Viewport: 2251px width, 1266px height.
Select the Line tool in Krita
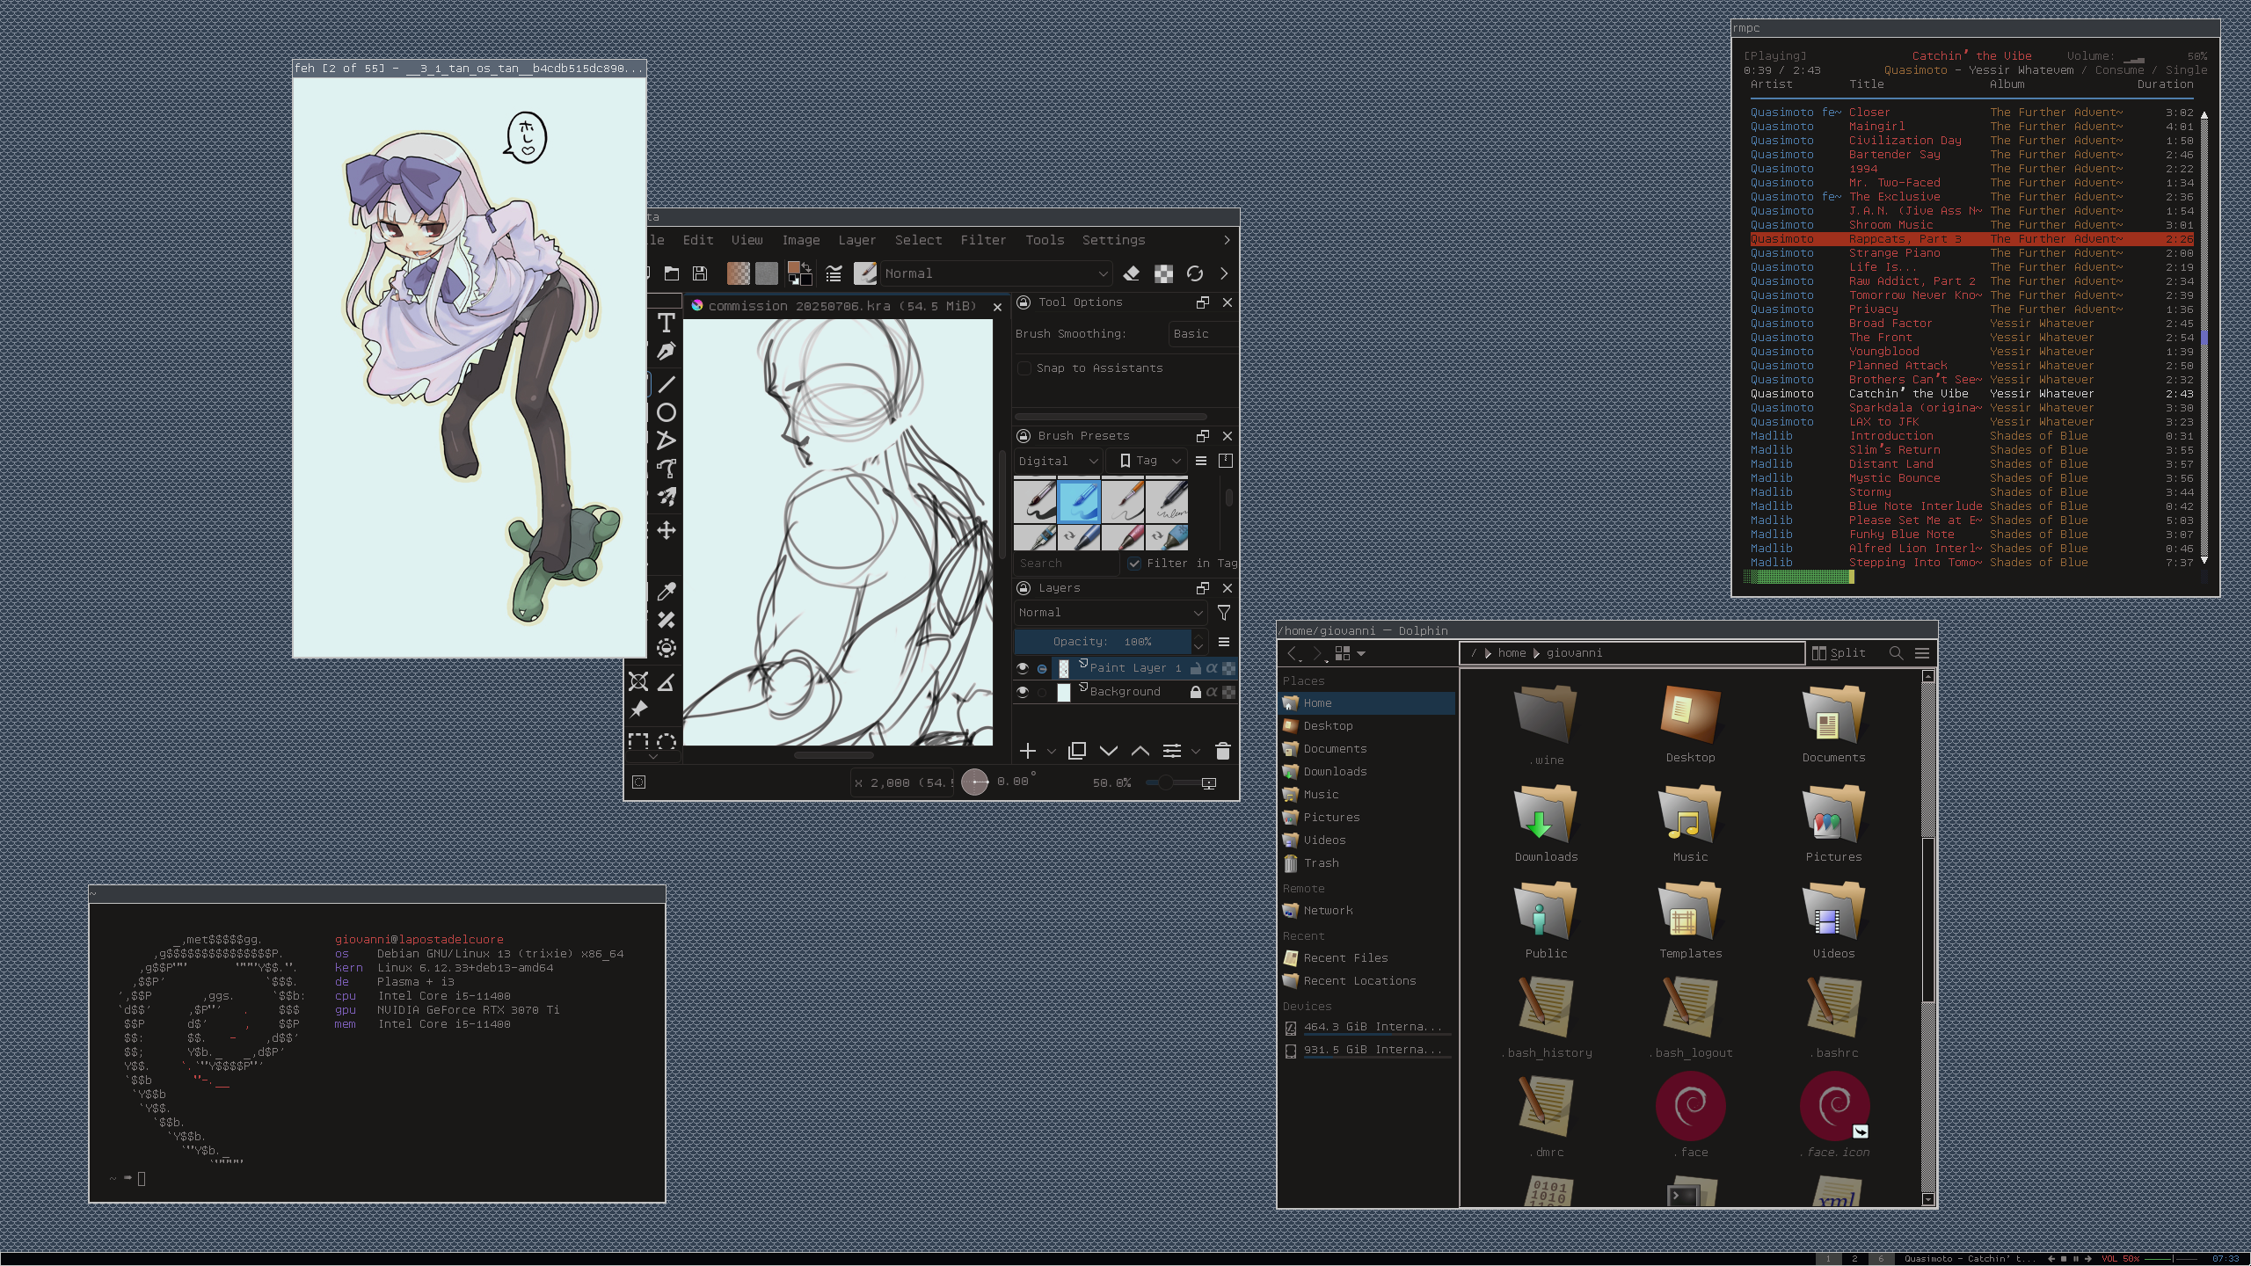[667, 384]
